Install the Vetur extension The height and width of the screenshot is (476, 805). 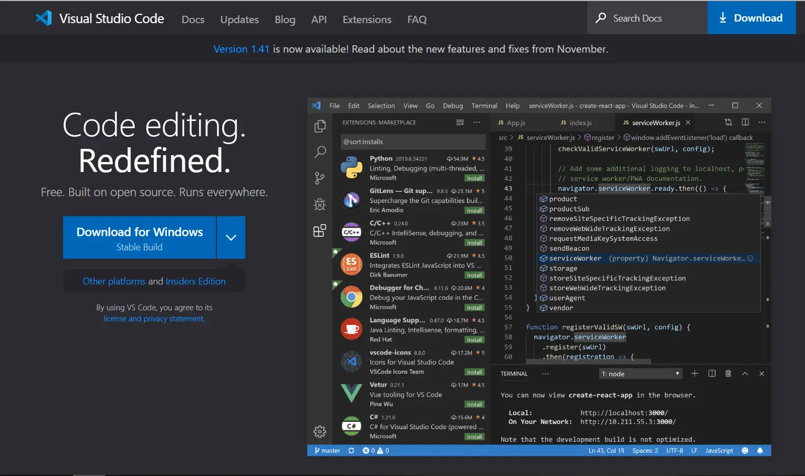(474, 404)
